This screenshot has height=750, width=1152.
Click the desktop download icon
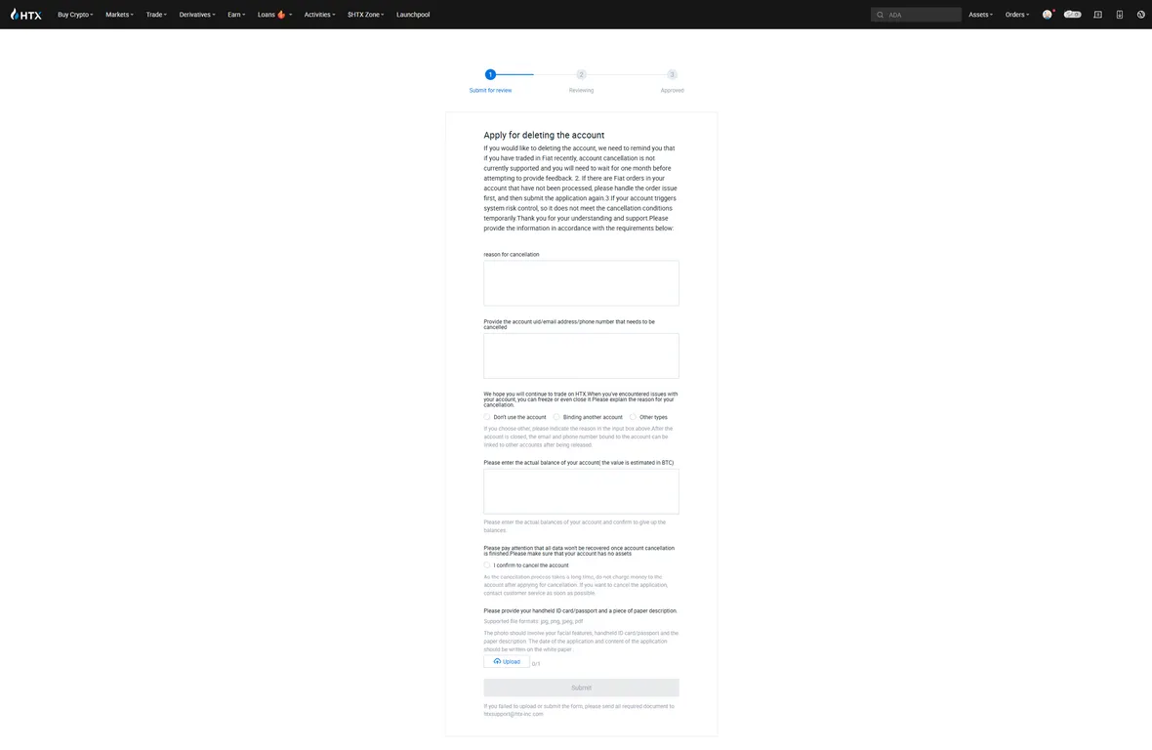[1097, 14]
